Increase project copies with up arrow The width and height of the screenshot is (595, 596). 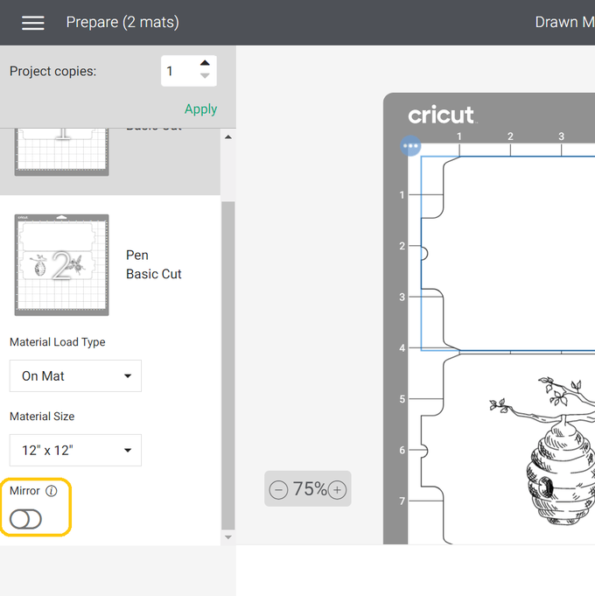pyautogui.click(x=205, y=63)
